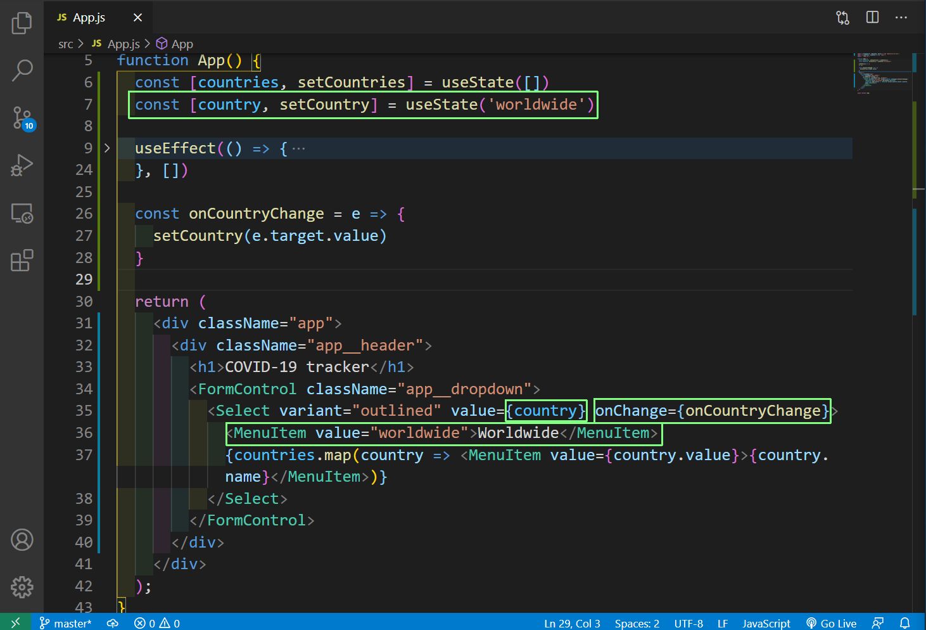The height and width of the screenshot is (630, 926).
Task: Open the Accounts menu icon
Action: click(22, 540)
